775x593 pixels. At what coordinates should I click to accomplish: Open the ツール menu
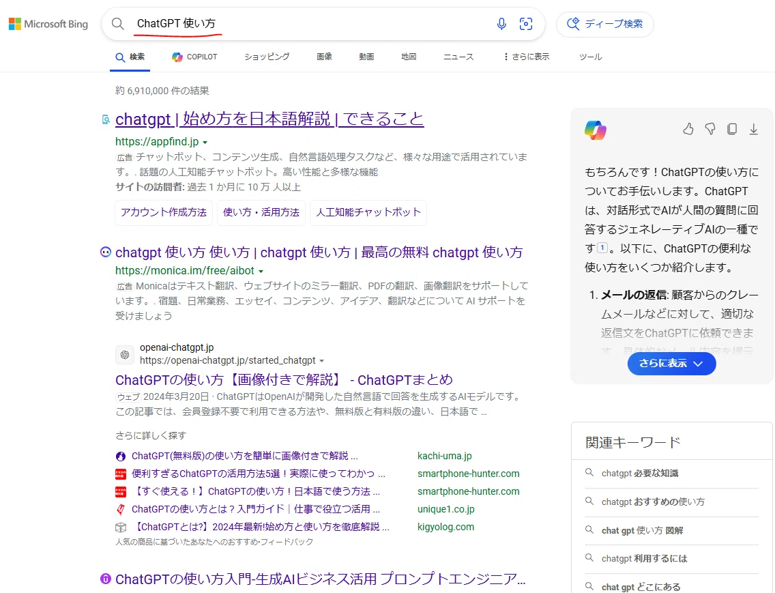pos(591,57)
